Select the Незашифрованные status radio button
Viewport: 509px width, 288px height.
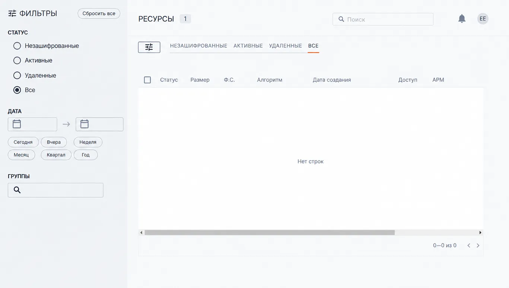17,46
